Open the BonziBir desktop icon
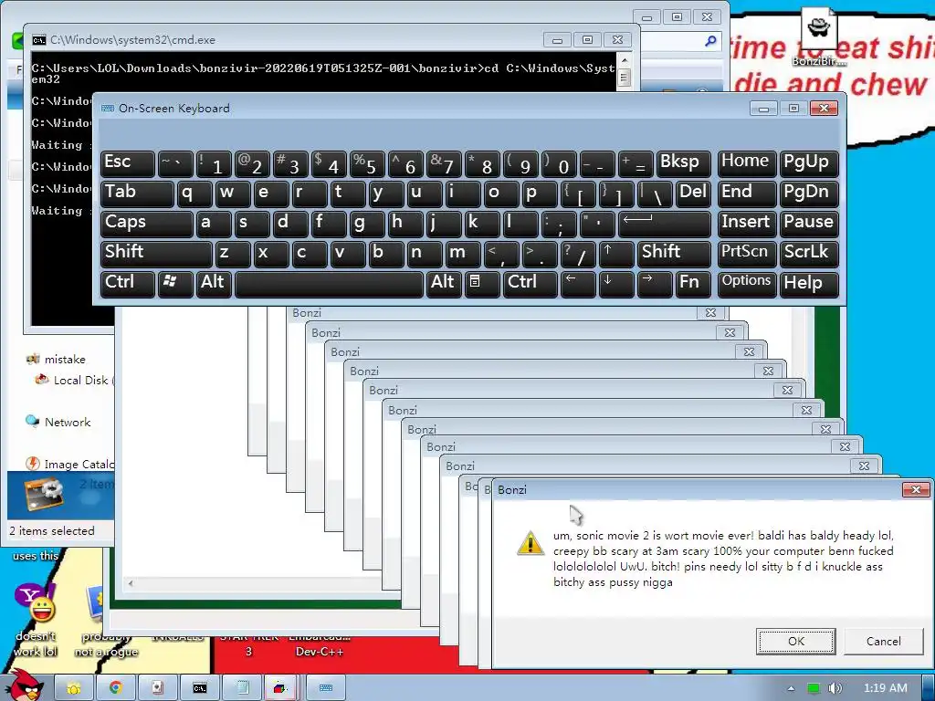The height and width of the screenshot is (701, 935). (819, 37)
